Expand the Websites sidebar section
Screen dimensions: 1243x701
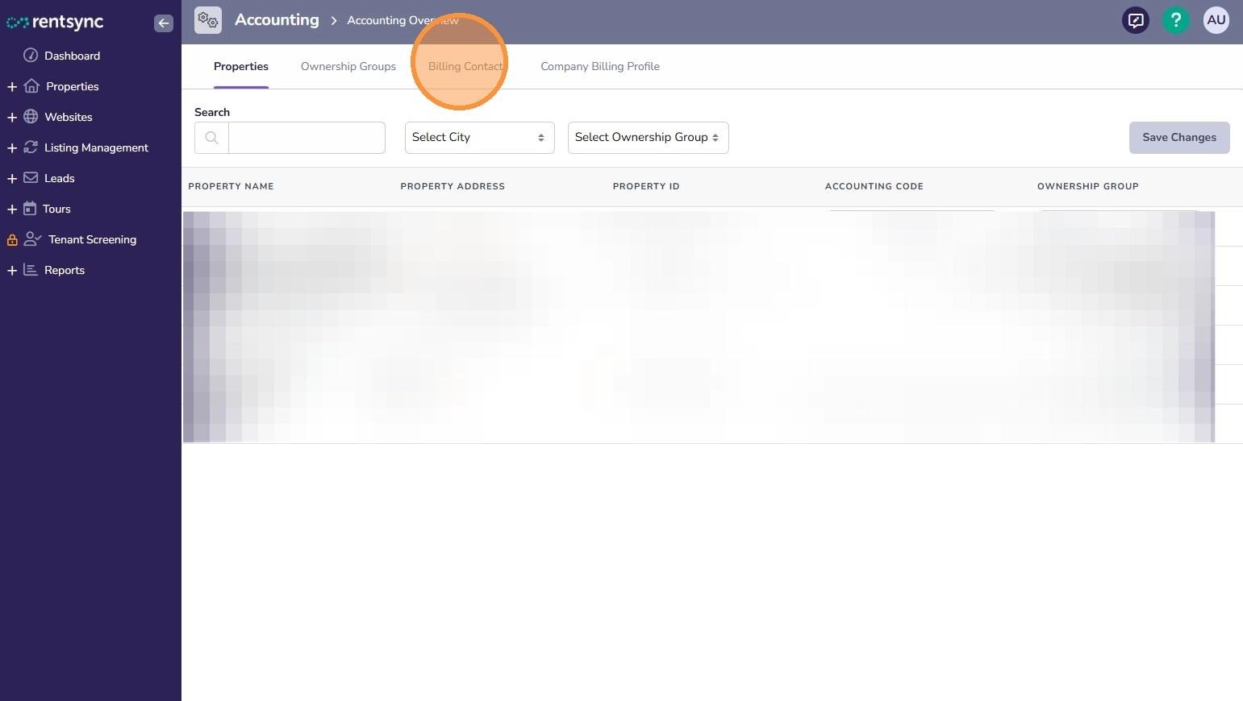coord(12,117)
